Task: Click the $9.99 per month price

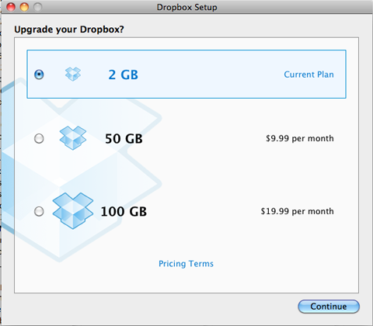Action: [300, 138]
